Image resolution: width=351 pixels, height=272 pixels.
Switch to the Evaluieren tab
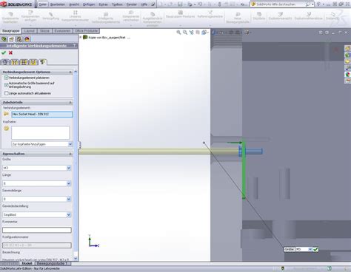[x=62, y=31]
